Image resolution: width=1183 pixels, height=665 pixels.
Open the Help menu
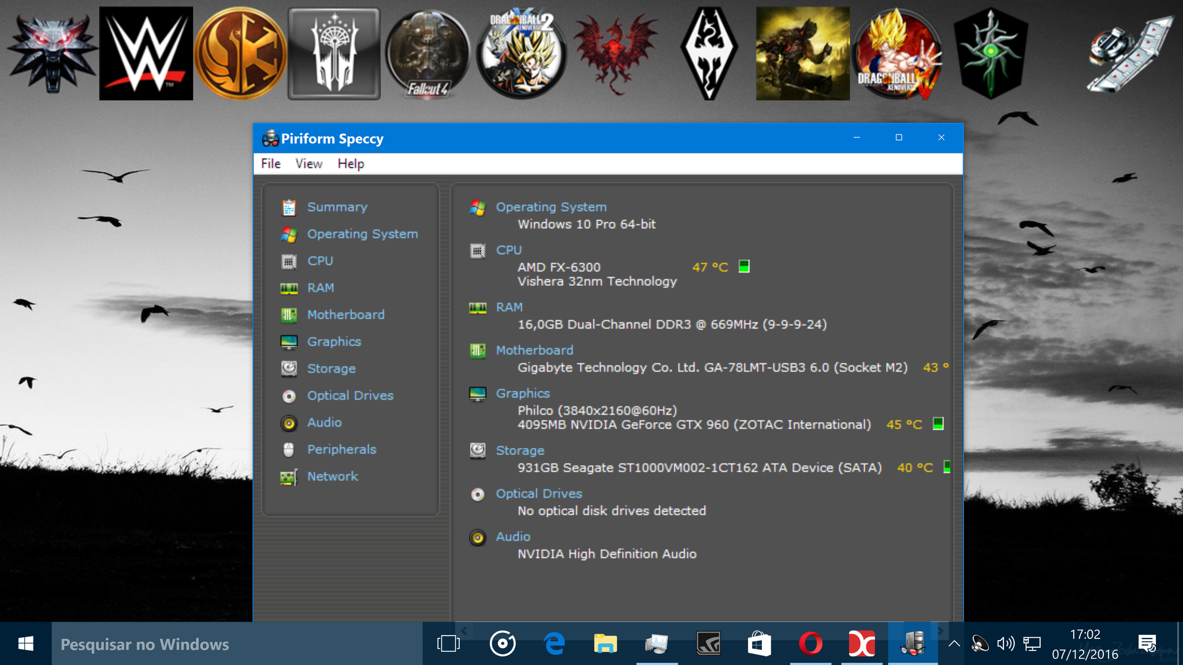(351, 164)
